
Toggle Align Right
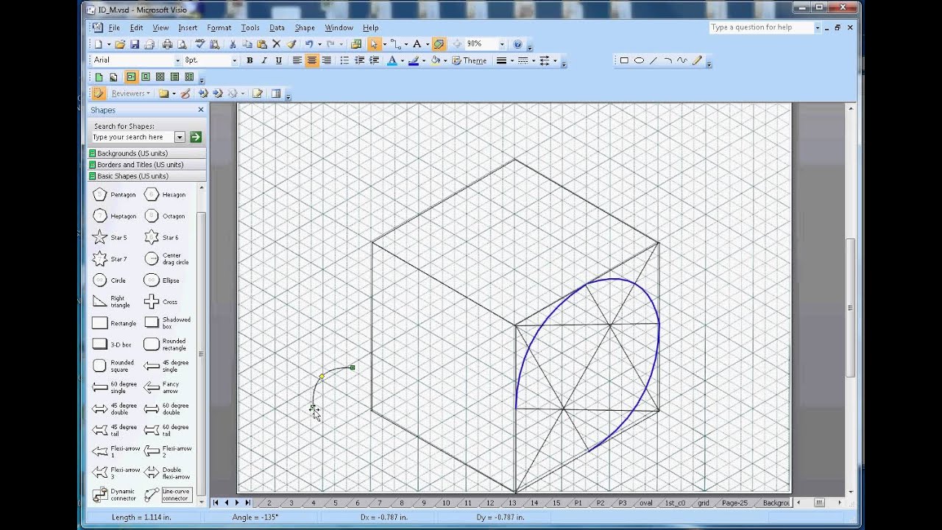tap(327, 60)
